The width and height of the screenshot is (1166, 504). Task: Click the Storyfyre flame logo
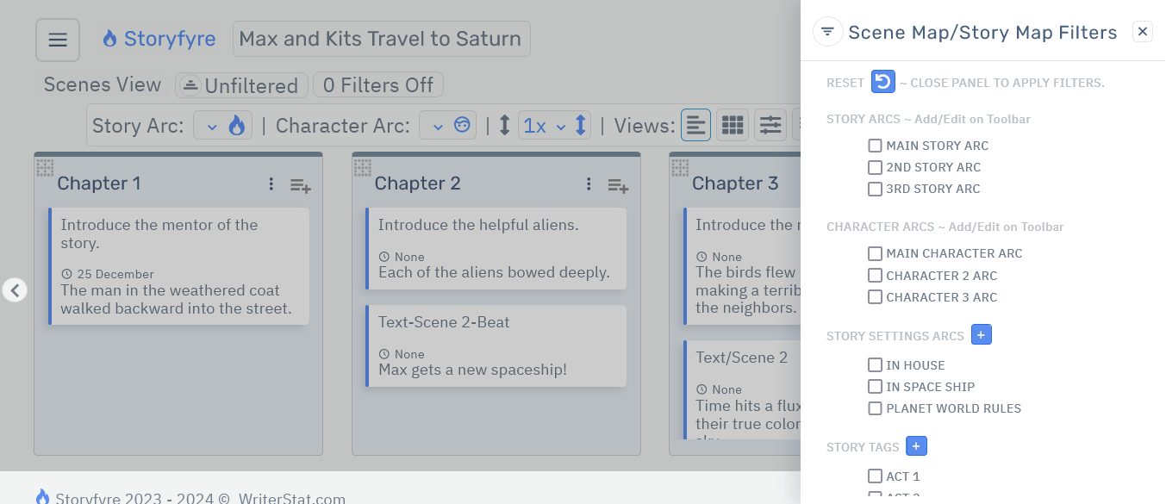pos(112,38)
